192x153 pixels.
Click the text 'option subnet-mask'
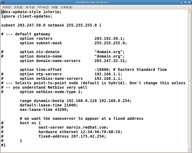pyautogui.click(x=41, y=43)
